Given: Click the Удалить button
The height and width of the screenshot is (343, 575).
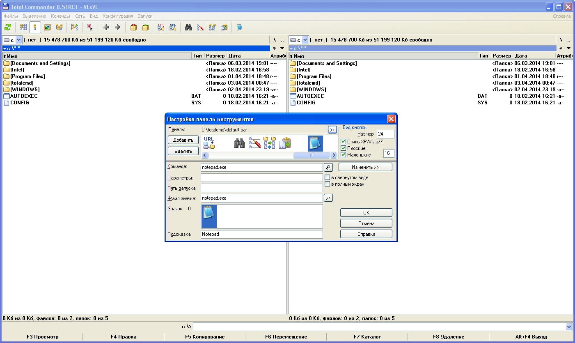Looking at the screenshot, I should pyautogui.click(x=183, y=151).
